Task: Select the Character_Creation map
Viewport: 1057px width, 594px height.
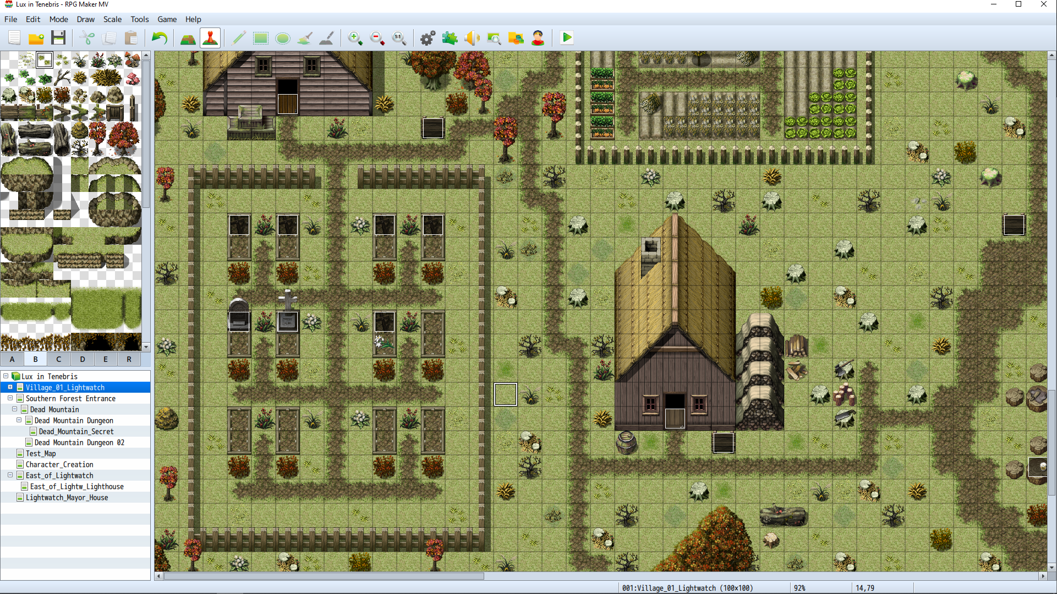Action: [x=59, y=465]
